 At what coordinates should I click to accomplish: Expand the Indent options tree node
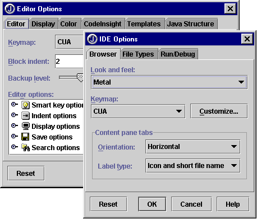14,115
